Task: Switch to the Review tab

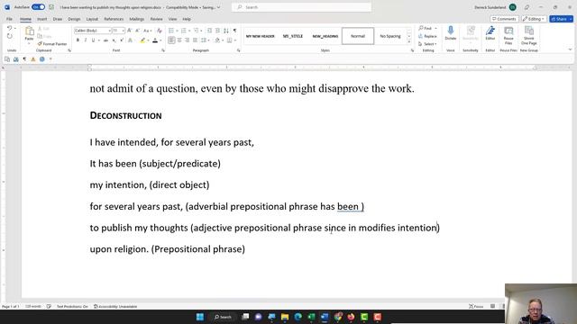Action: [156, 19]
